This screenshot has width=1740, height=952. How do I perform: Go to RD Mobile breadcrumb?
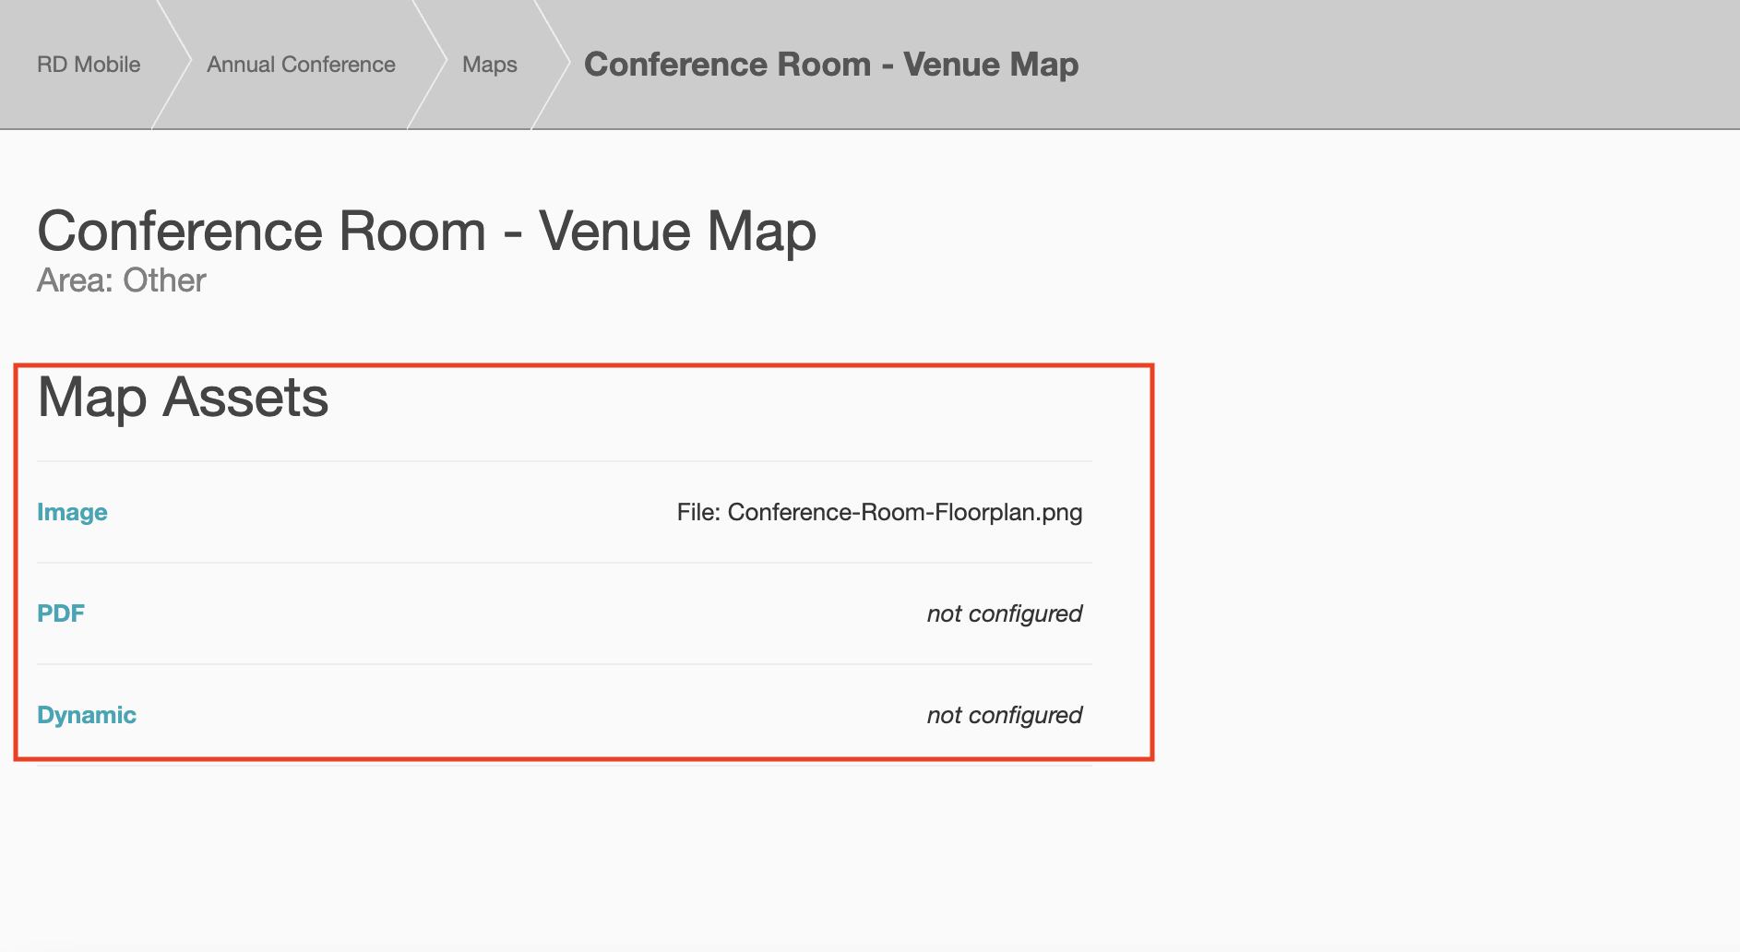coord(89,65)
